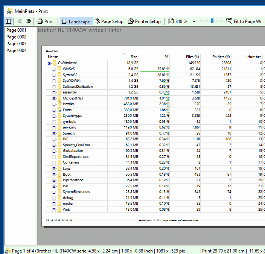265x254 pixels.
Task: Click the Print button in toolbar
Action: pyautogui.click(x=46, y=21)
